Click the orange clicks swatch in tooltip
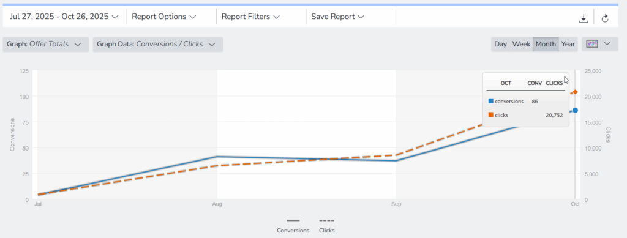627x238 pixels. click(x=490, y=115)
